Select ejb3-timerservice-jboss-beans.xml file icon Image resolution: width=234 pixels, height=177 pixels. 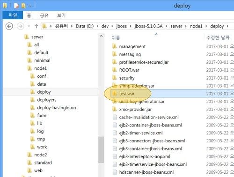[115, 164]
